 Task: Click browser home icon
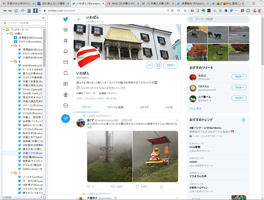[23, 11]
